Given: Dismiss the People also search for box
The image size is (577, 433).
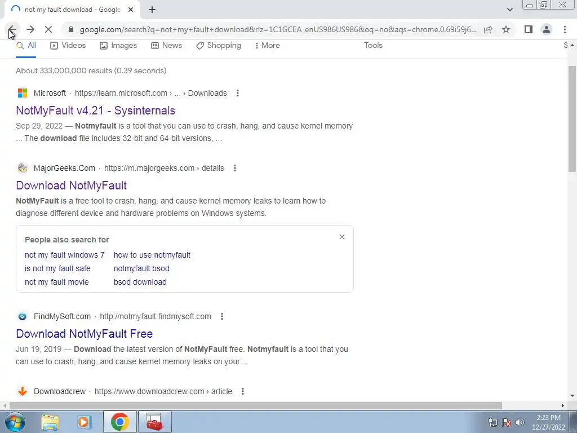Looking at the screenshot, I should click(342, 237).
